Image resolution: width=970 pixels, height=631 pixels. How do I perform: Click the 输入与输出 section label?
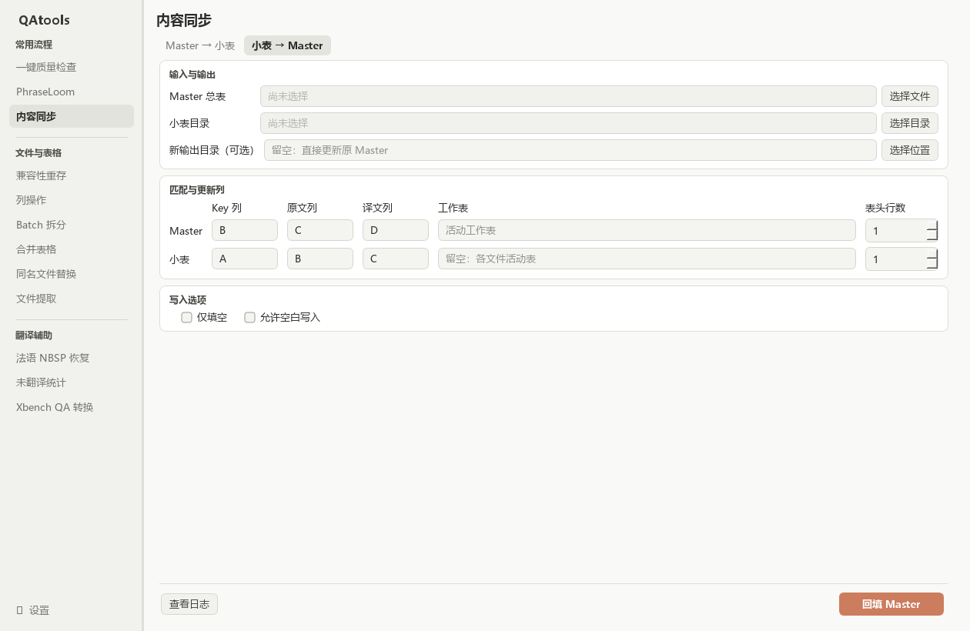192,75
